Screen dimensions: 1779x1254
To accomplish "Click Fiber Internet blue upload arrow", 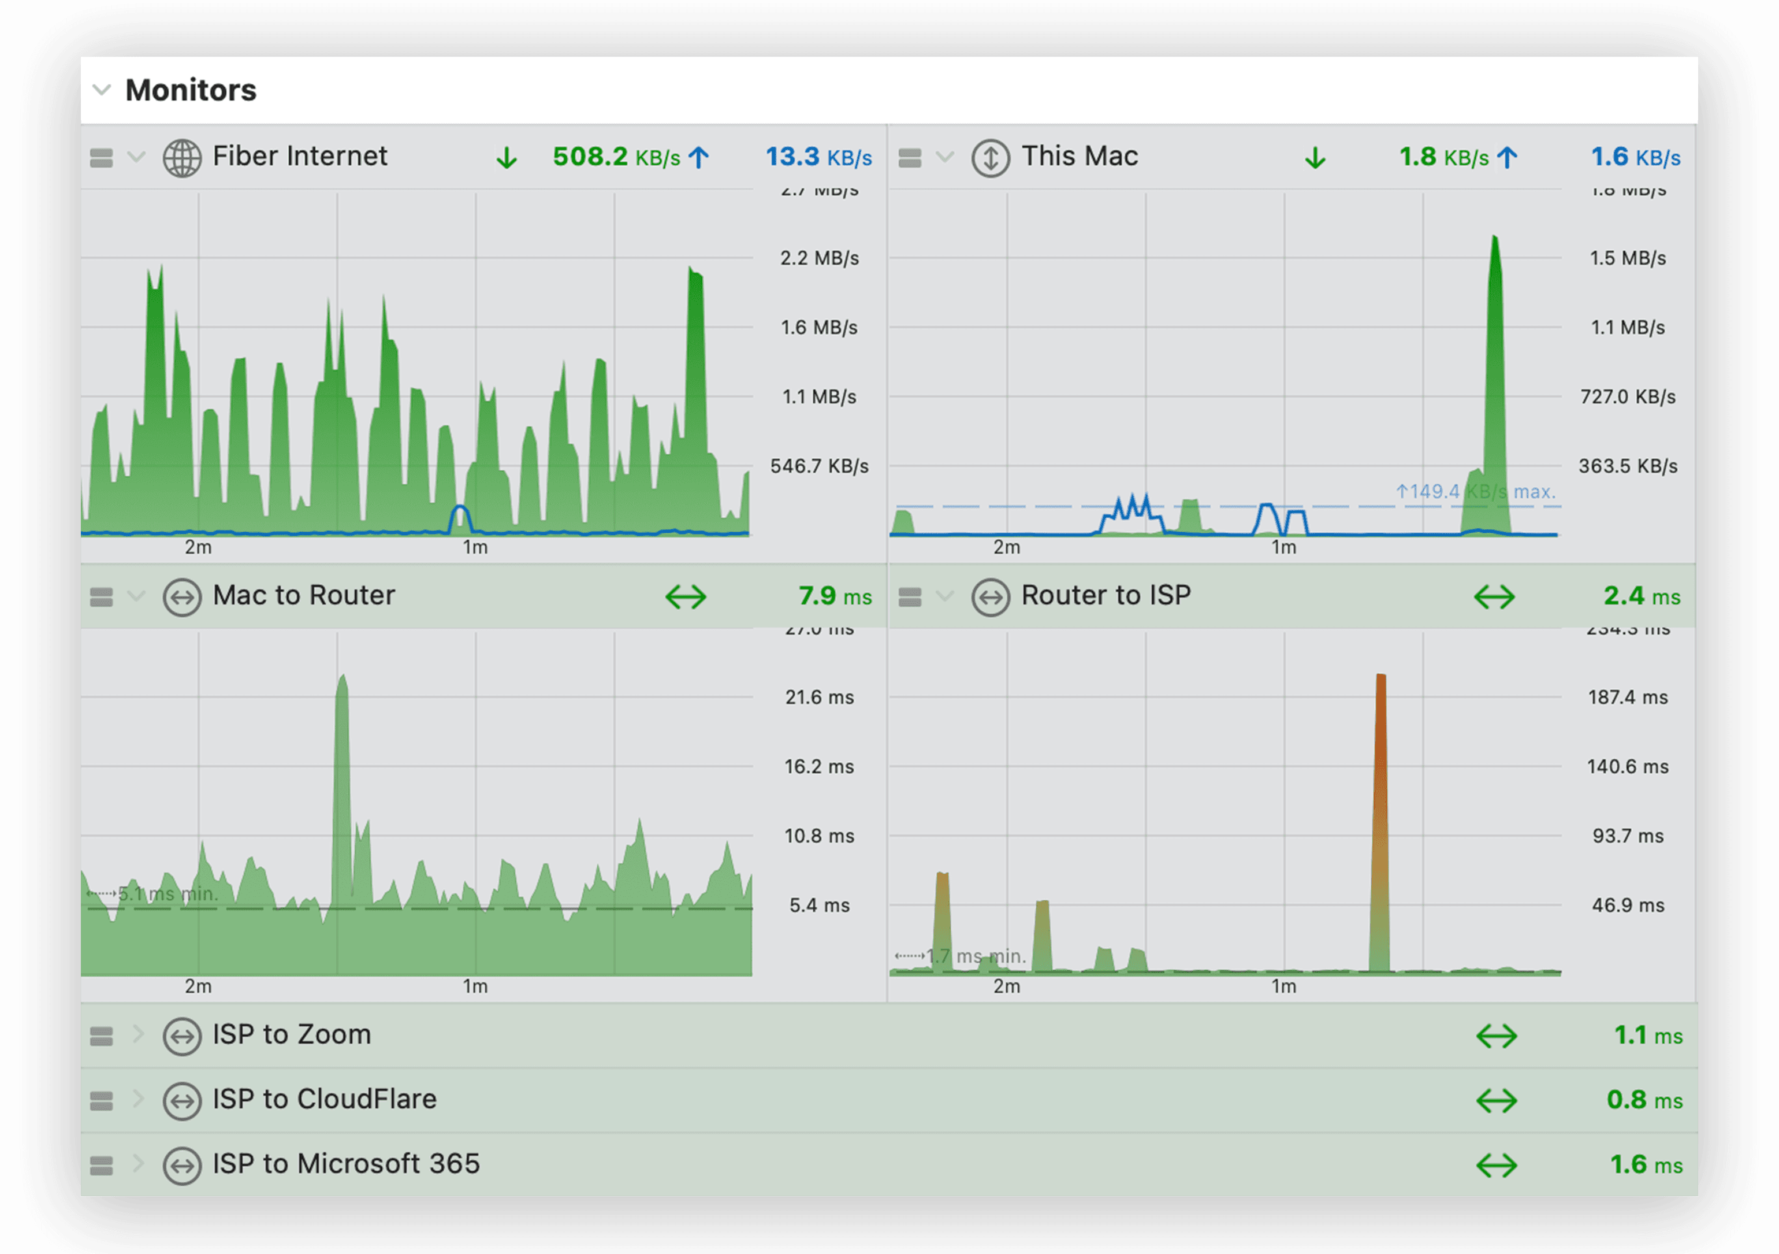I will click(699, 157).
